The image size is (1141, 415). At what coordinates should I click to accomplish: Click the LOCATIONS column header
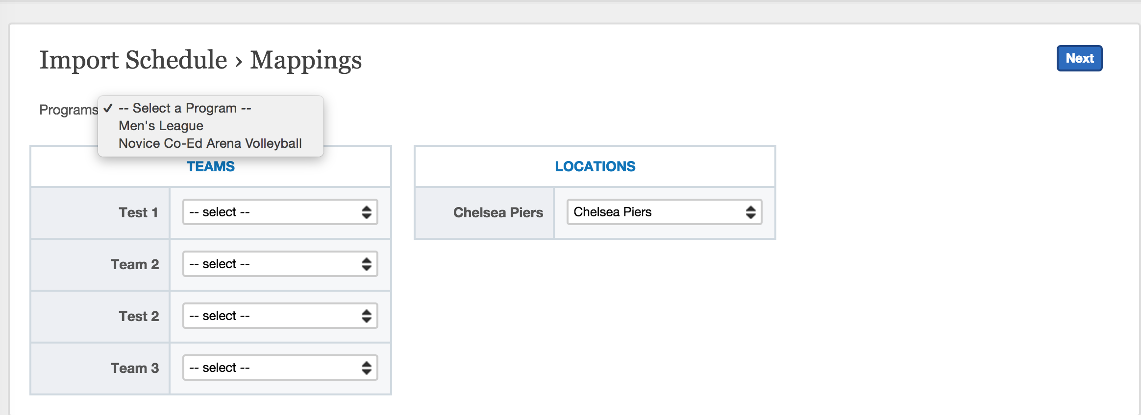pos(595,166)
